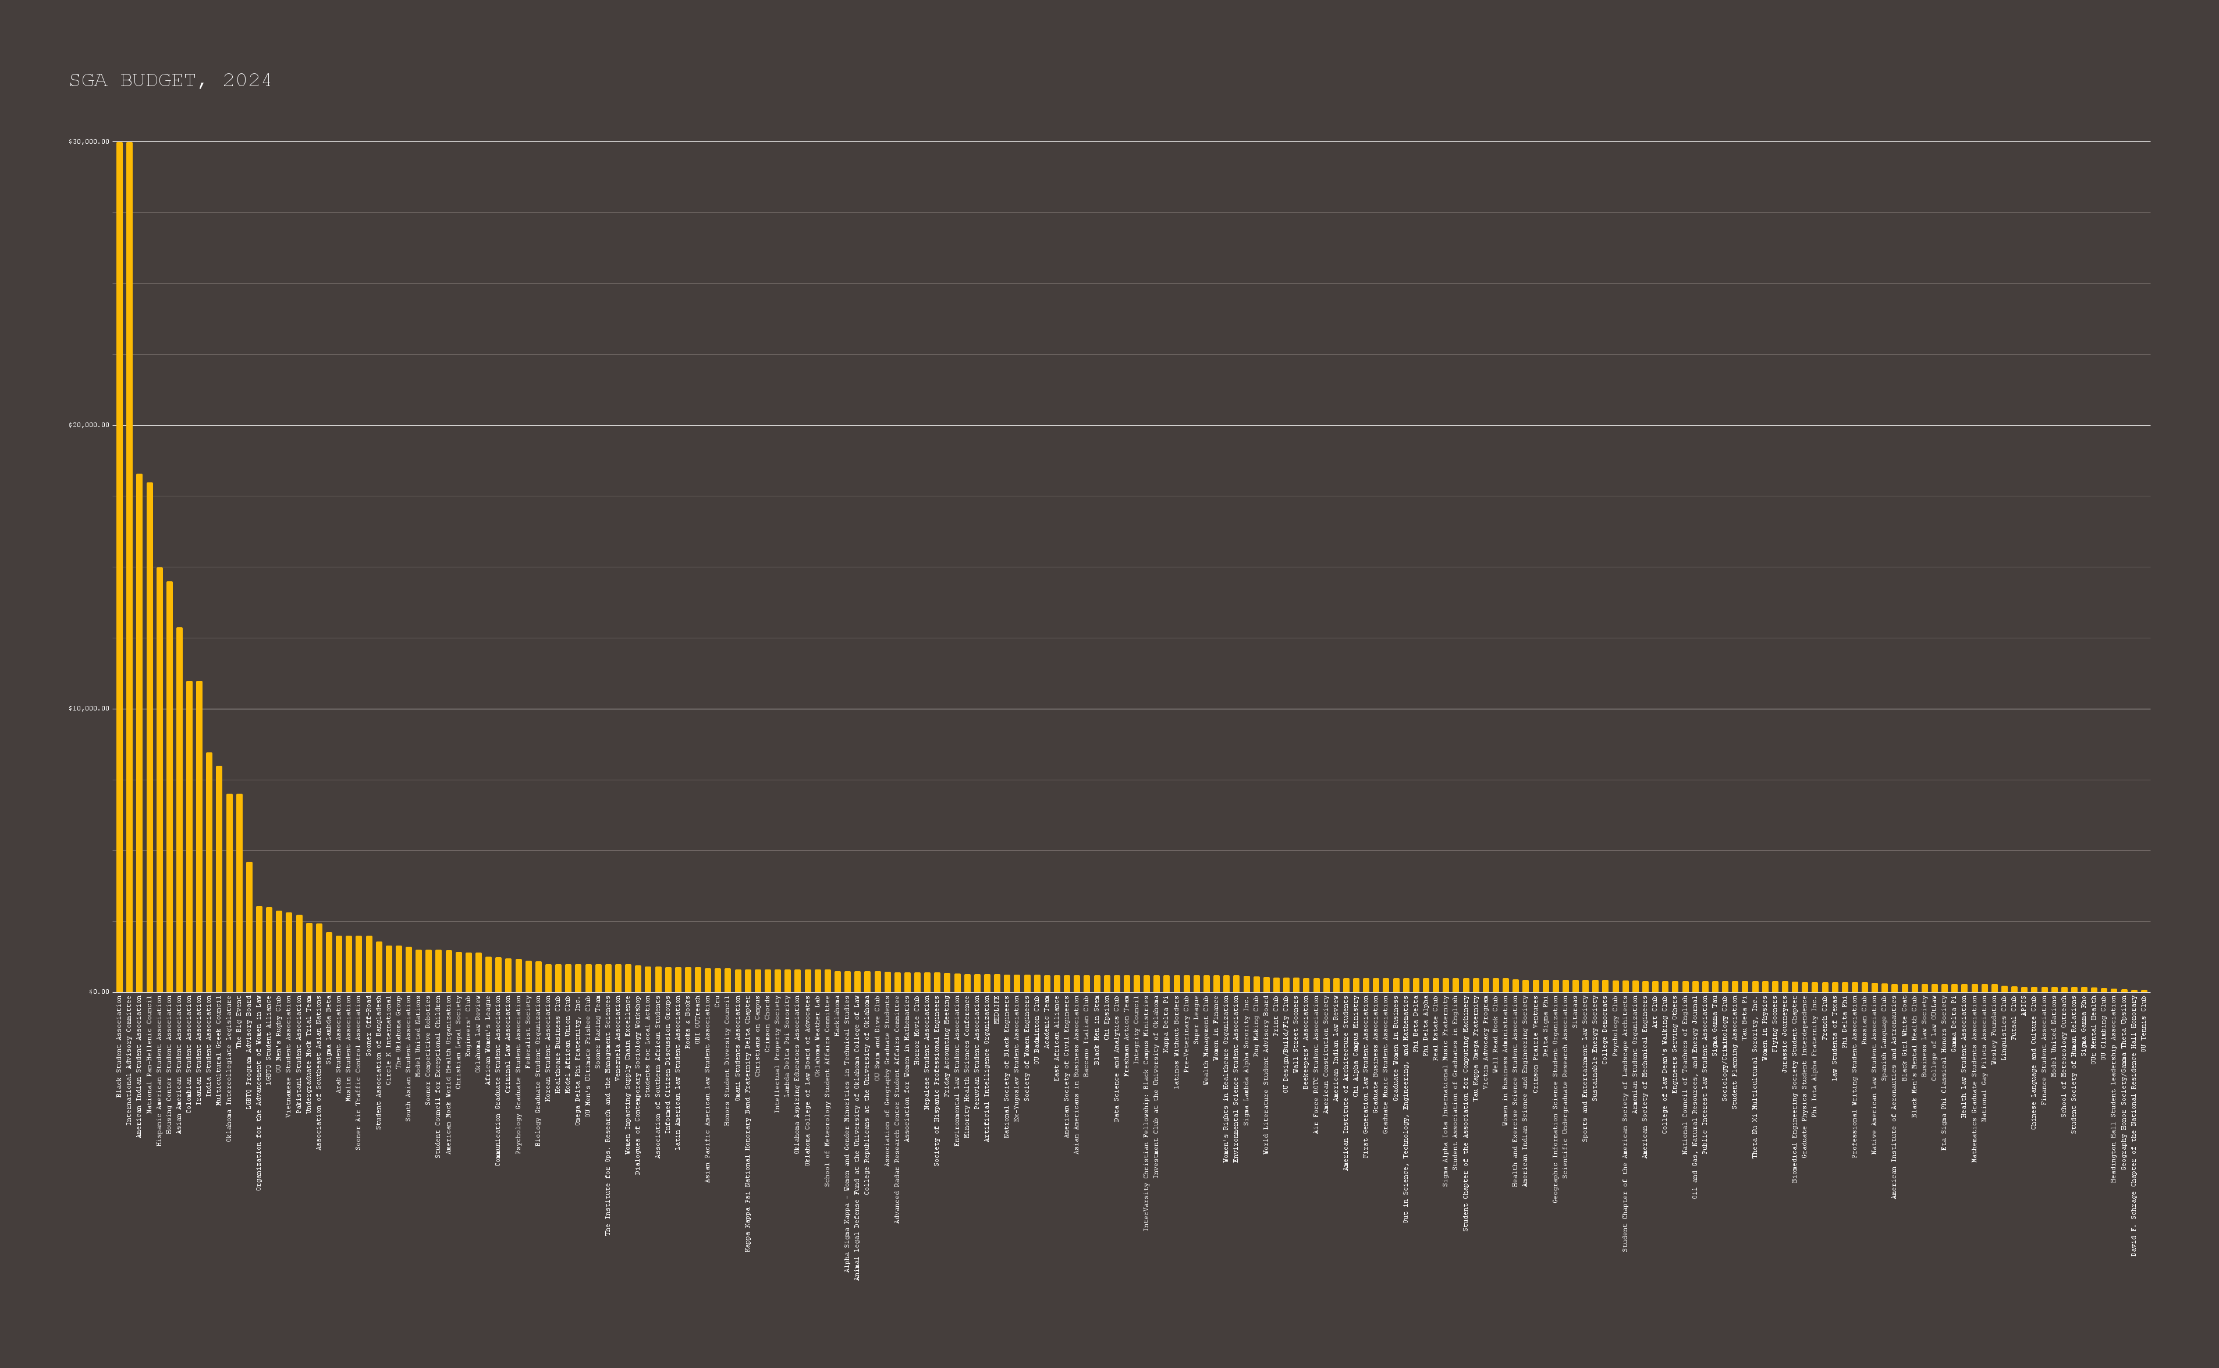Image resolution: width=2219 pixels, height=1368 pixels.
Task: Select the David F. Schrage Chapter label
Action: [x=2133, y=1125]
